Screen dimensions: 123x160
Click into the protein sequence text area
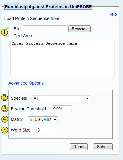point(62,58)
